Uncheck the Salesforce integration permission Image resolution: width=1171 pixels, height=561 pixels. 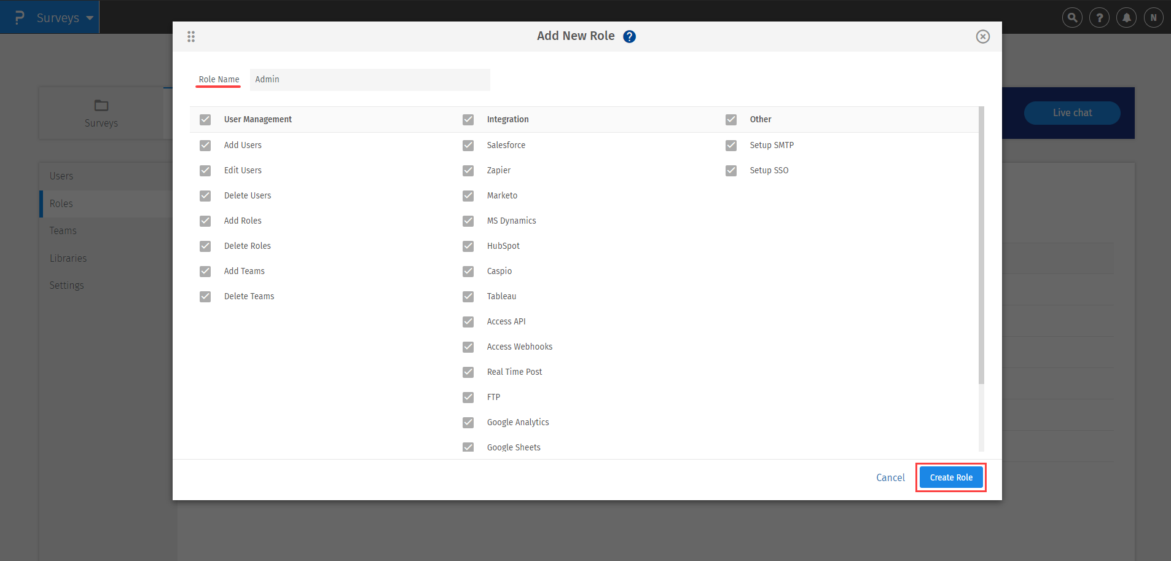pos(468,145)
